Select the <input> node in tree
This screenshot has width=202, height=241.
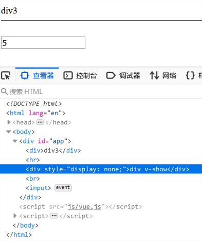[39, 188]
